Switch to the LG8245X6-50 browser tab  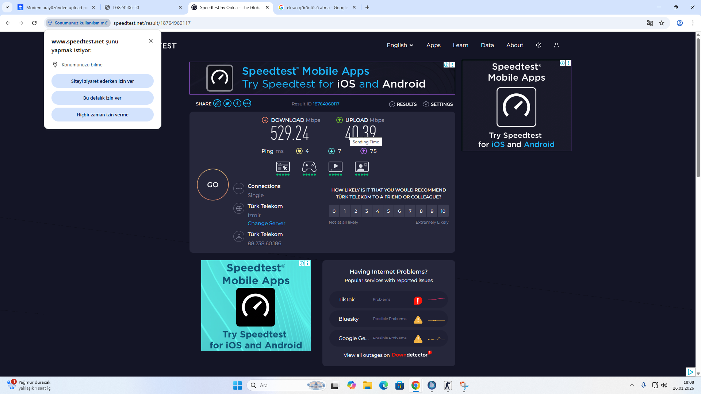(x=143, y=7)
